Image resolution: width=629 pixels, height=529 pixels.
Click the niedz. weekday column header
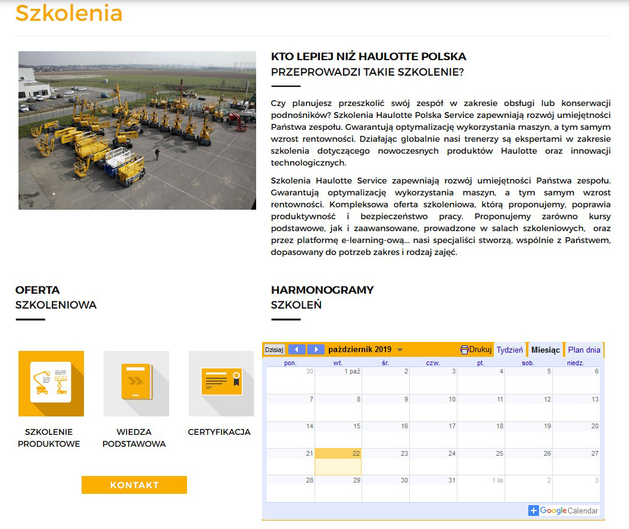pos(575,363)
